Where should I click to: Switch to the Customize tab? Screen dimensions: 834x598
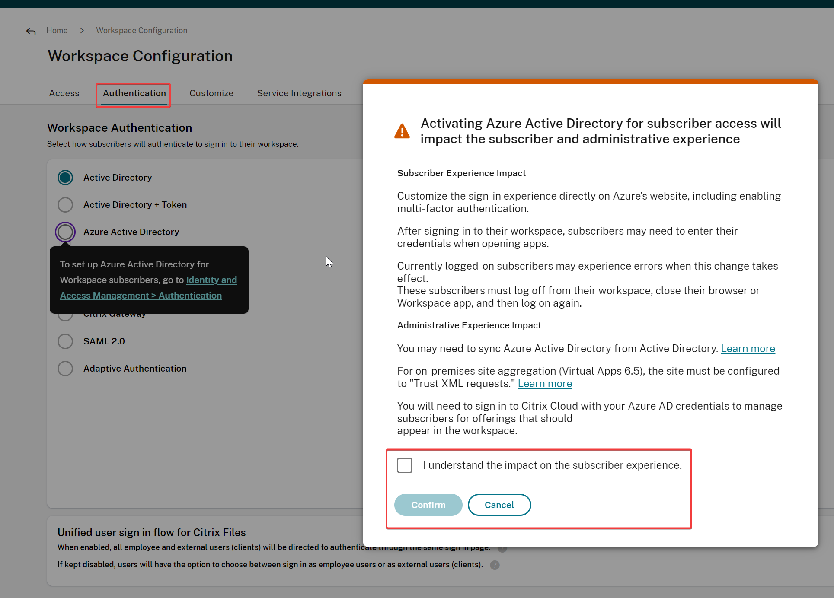211,93
